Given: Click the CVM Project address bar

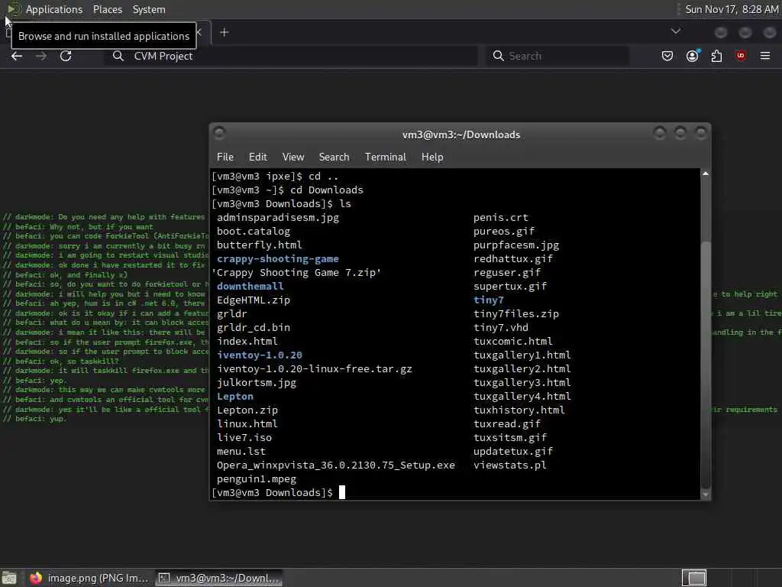Looking at the screenshot, I should tap(291, 56).
